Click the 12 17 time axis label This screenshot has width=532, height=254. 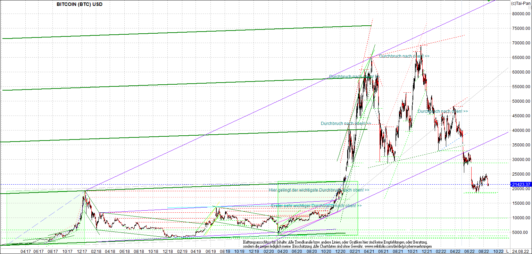81,251
